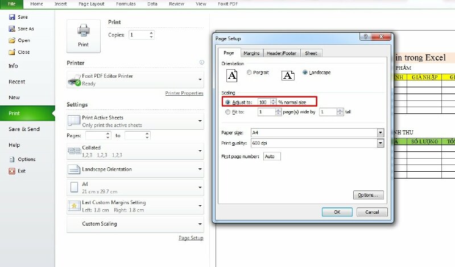Click the Adjust to percentage field
Image resolution: width=455 pixels, height=267 pixels.
tap(264, 102)
